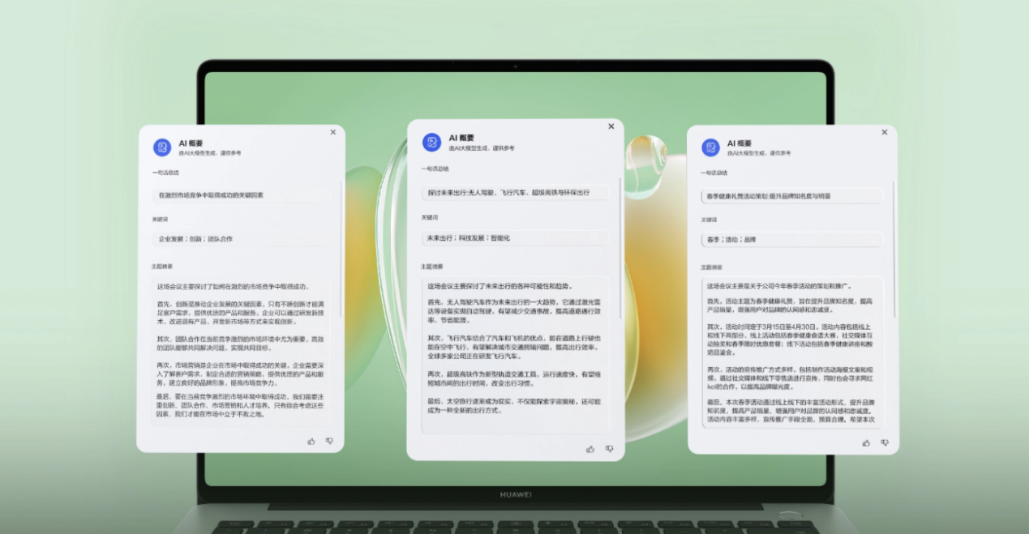This screenshot has height=534, width=1029.
Task: Click the blue AI 概要 icon in middle panel
Action: 431,142
